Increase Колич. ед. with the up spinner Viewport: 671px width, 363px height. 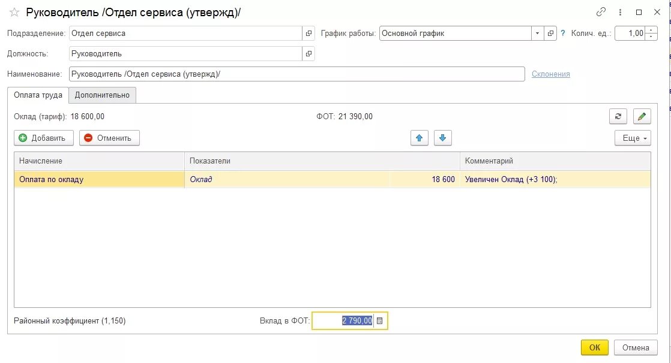(x=651, y=30)
